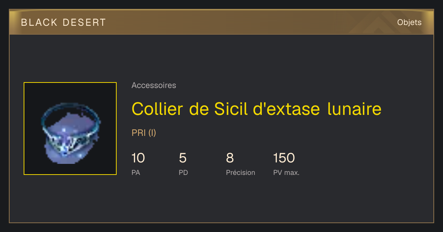Click the Sicil necklace item icon
Screen dimensions: 443x232
pos(70,129)
